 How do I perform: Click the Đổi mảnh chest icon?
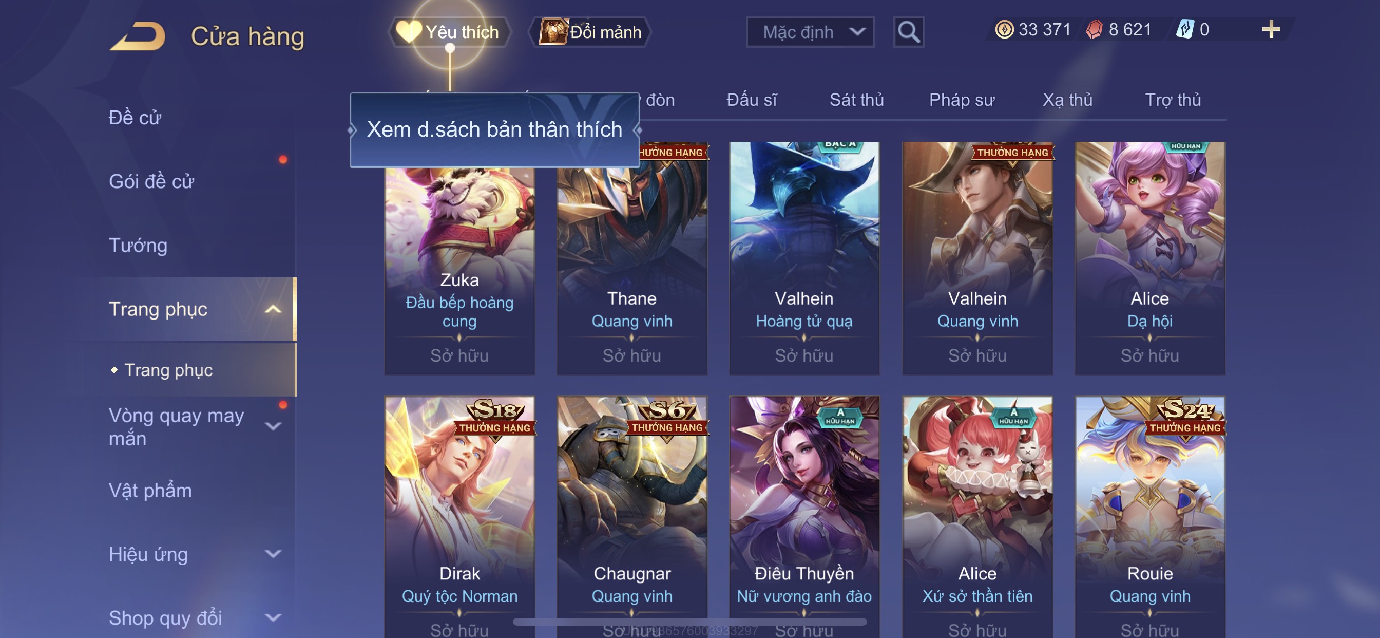(553, 32)
